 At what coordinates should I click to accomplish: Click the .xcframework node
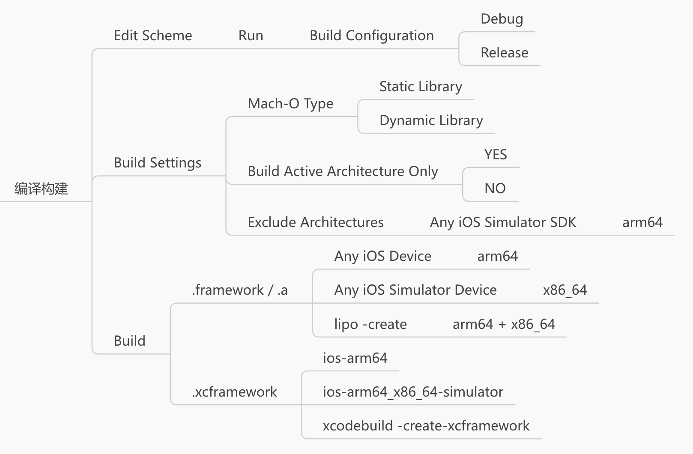(234, 392)
